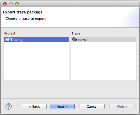Click the Project column label
Viewport: 140px width, 115px height.
[x=10, y=33]
